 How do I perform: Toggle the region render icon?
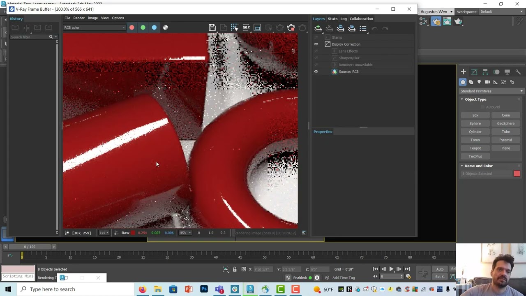click(235, 28)
